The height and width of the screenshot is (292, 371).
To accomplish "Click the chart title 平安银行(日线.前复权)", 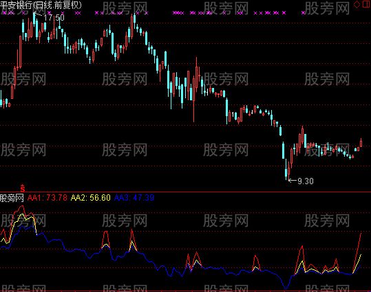I will [41, 5].
